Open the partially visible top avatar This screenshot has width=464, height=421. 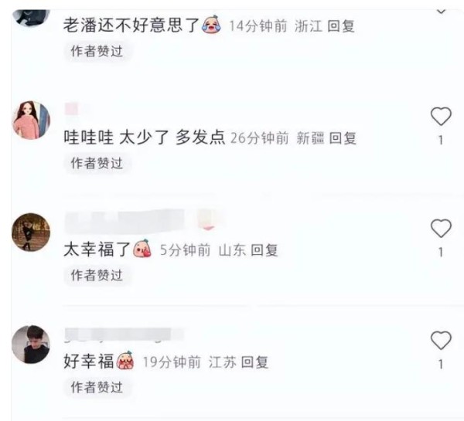(x=31, y=18)
